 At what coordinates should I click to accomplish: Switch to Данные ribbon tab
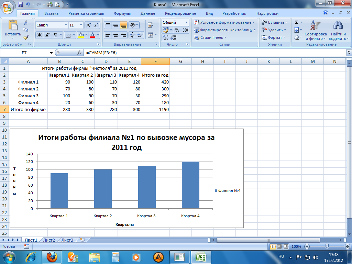point(148,13)
